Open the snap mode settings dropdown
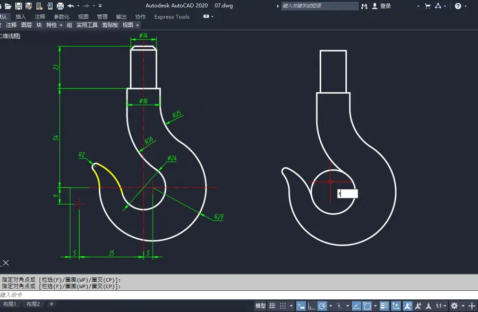 pyautogui.click(x=292, y=306)
